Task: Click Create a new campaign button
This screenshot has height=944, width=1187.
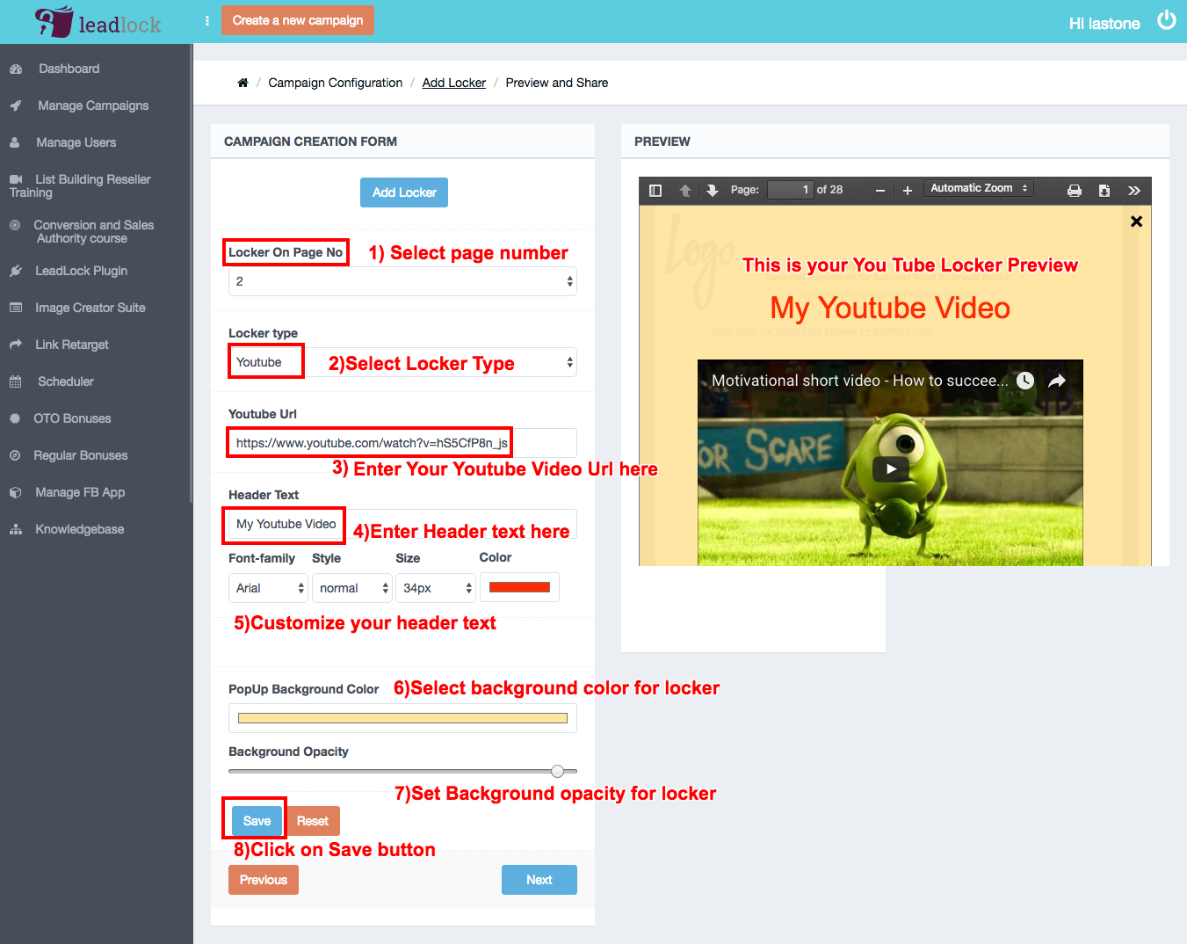Action: click(x=297, y=20)
